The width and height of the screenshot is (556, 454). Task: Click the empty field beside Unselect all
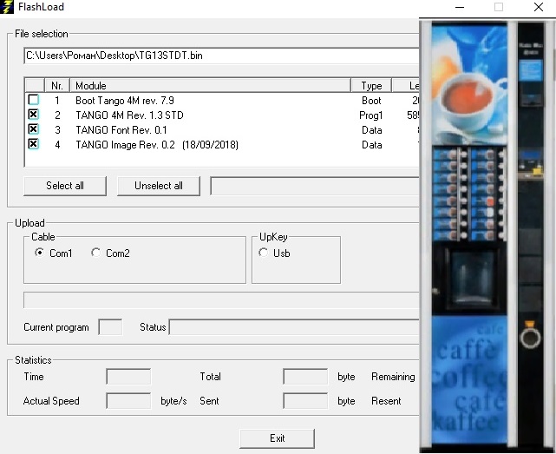click(315, 186)
